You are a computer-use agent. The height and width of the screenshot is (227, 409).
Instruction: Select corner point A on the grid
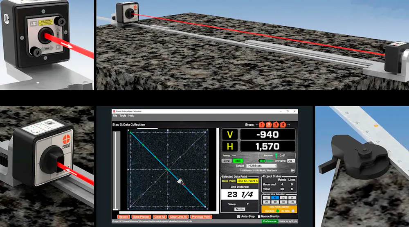(130, 132)
